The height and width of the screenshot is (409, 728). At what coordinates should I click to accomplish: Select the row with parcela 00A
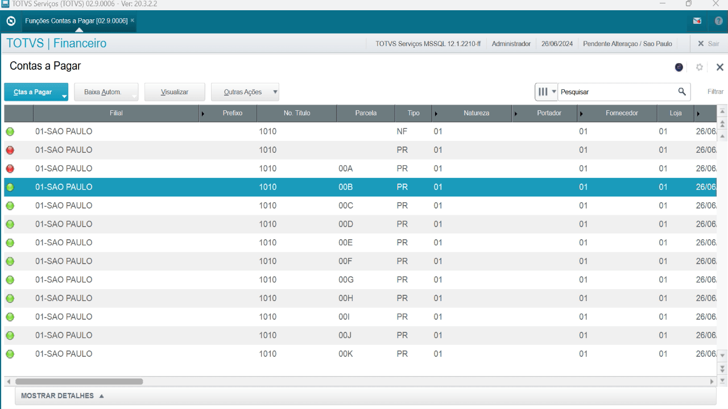360,169
